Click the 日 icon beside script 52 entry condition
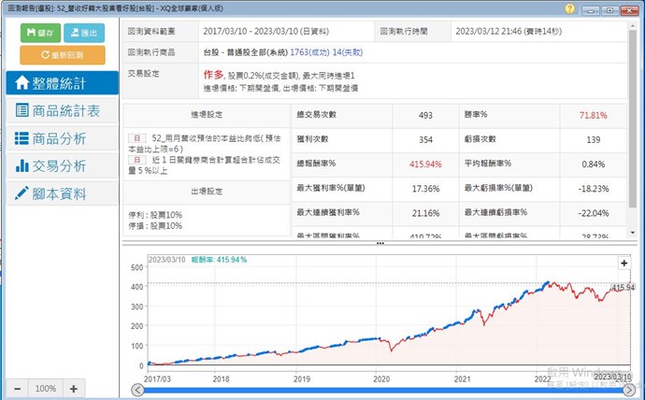Screen dimensions: 645x400 click(x=138, y=136)
